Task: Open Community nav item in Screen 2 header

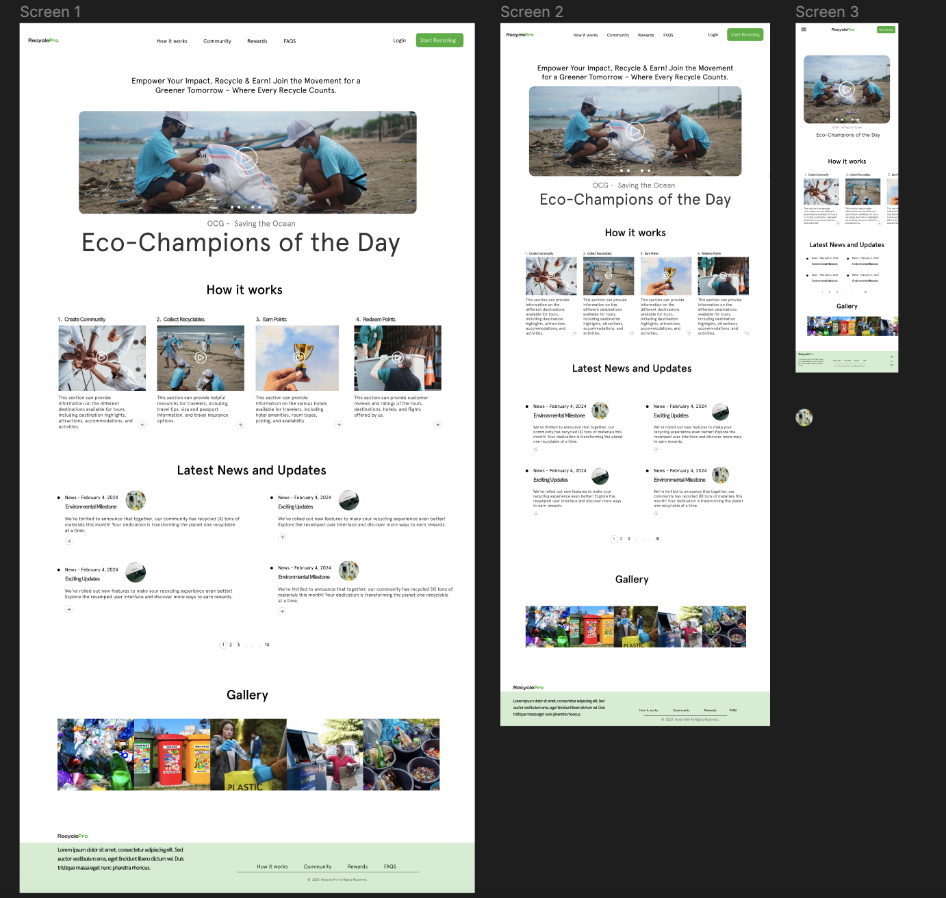Action: [618, 35]
